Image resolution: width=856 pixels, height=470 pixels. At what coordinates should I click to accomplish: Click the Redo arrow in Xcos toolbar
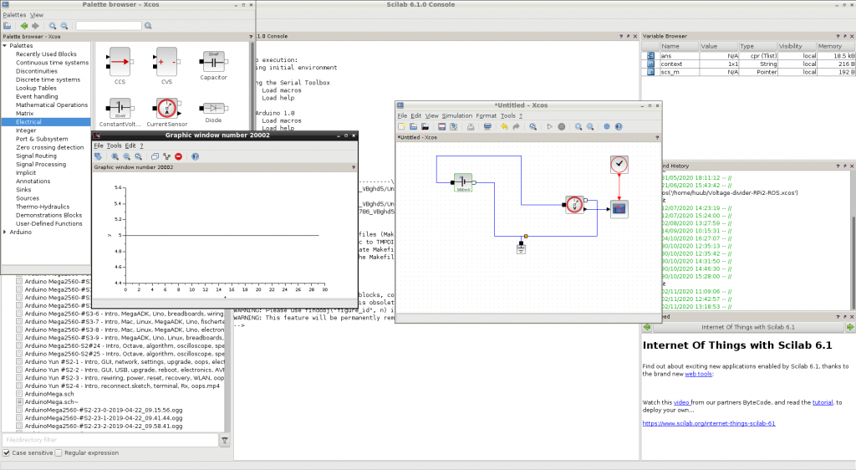[516, 126]
